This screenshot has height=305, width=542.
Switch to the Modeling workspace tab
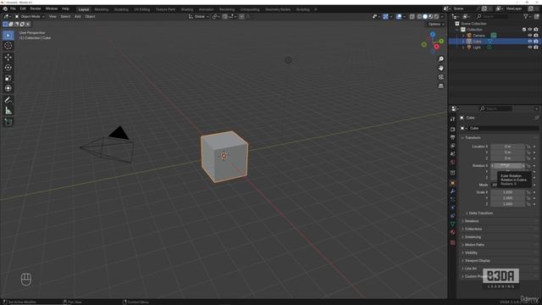pos(102,9)
